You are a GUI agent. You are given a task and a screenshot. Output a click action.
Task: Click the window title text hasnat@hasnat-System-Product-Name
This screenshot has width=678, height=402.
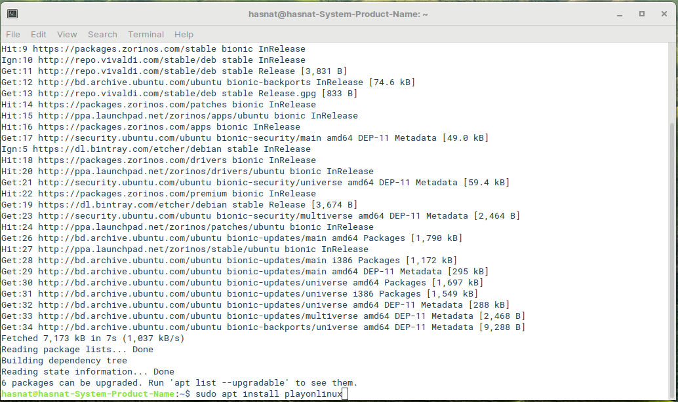338,14
